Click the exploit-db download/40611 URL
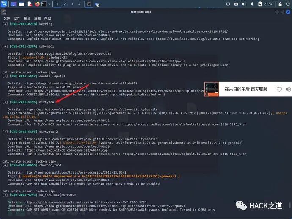Viewport: 292px width, 219px height. point(72,121)
